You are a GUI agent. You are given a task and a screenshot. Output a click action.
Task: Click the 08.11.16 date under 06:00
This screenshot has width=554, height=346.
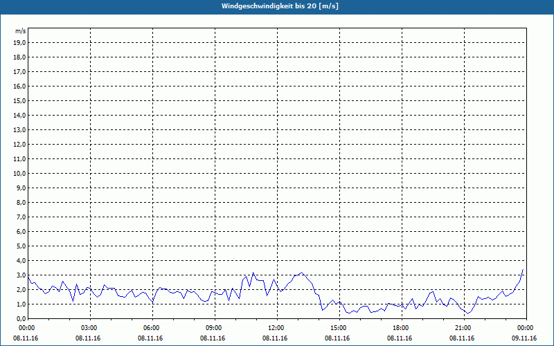click(150, 338)
